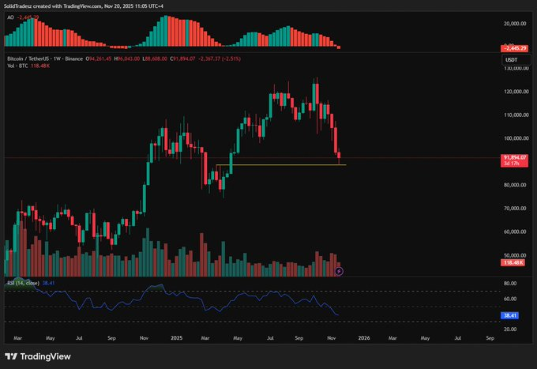Image resolution: width=537 pixels, height=369 pixels.
Task: Click the 91,894.07 current price label
Action: (x=514, y=157)
